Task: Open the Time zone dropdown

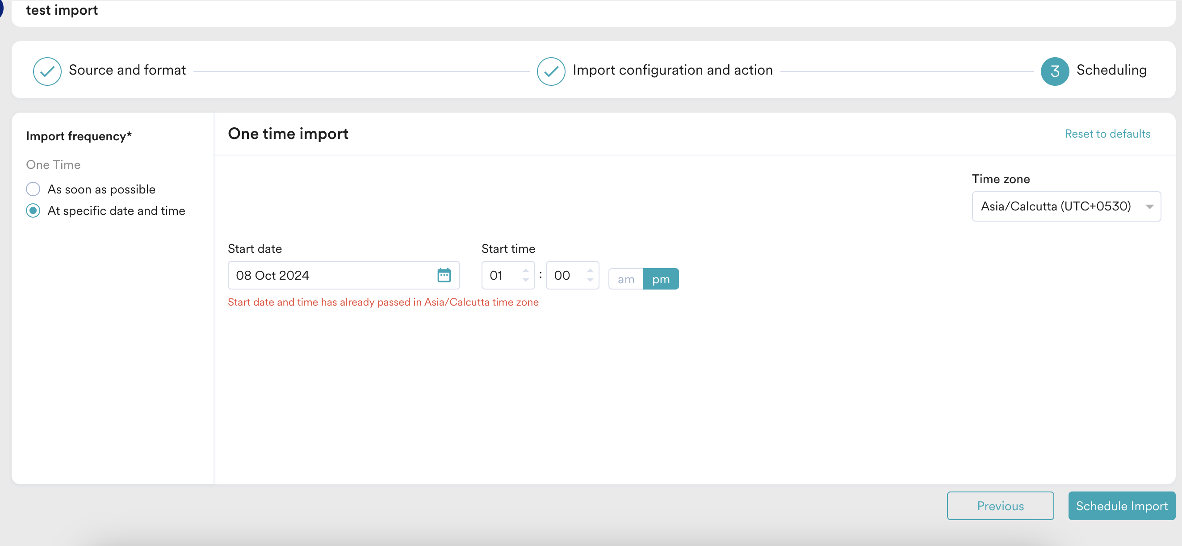Action: (1055, 206)
